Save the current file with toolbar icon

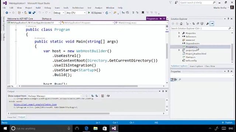point(30,13)
